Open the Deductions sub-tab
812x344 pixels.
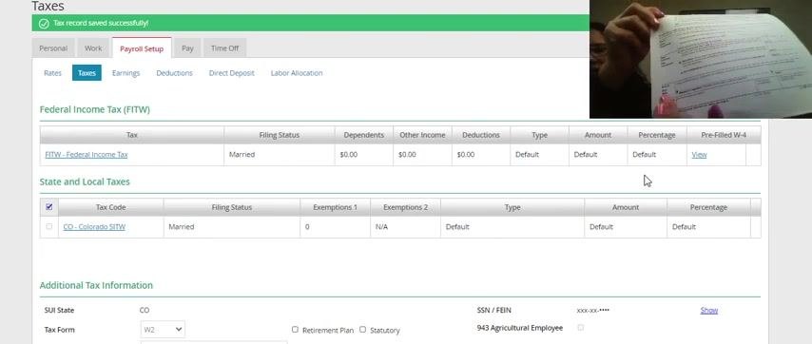click(x=175, y=73)
